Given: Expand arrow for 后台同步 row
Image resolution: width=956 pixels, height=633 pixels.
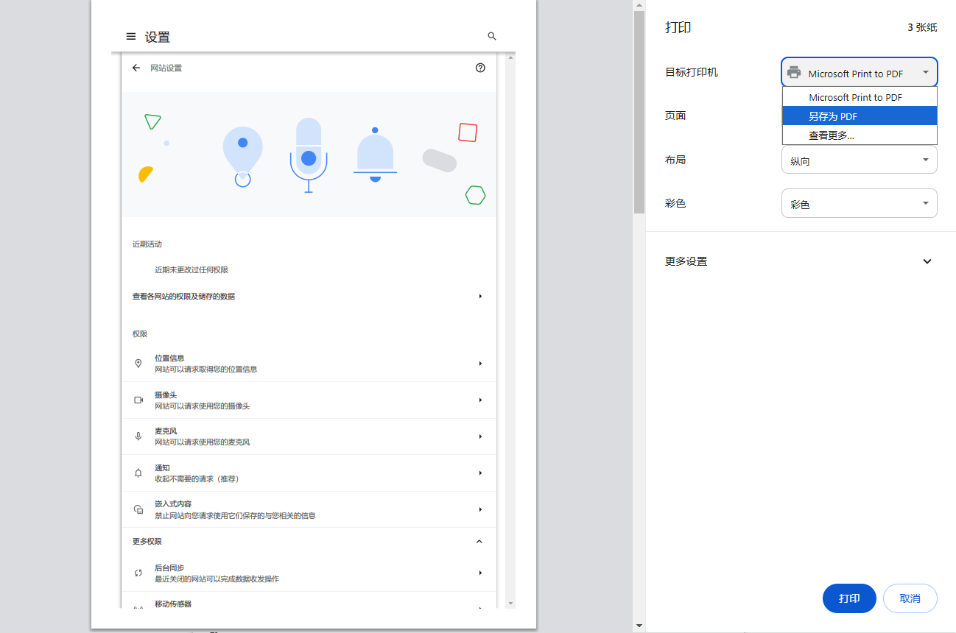Looking at the screenshot, I should (x=480, y=573).
